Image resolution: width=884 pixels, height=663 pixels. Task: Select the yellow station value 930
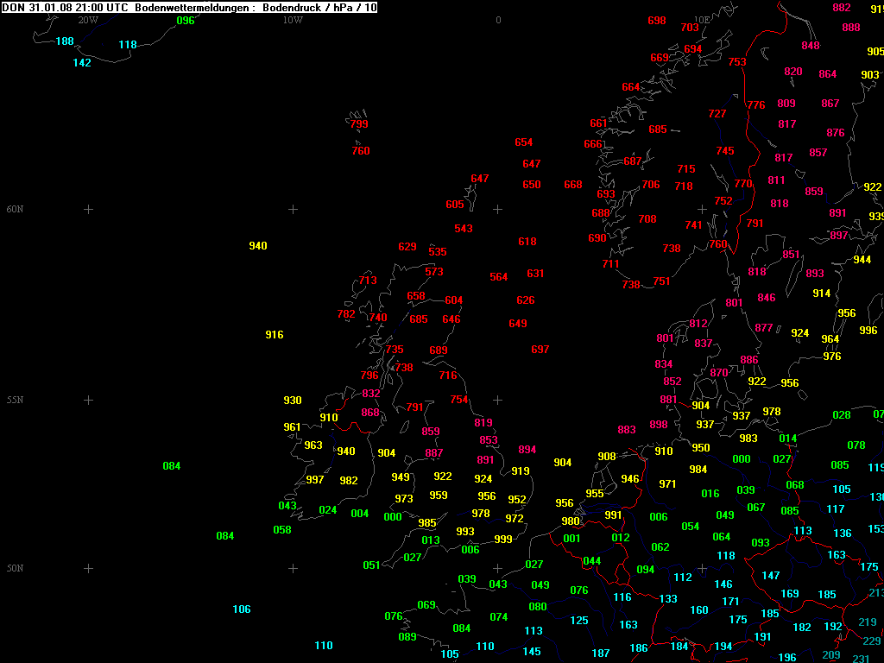click(293, 401)
